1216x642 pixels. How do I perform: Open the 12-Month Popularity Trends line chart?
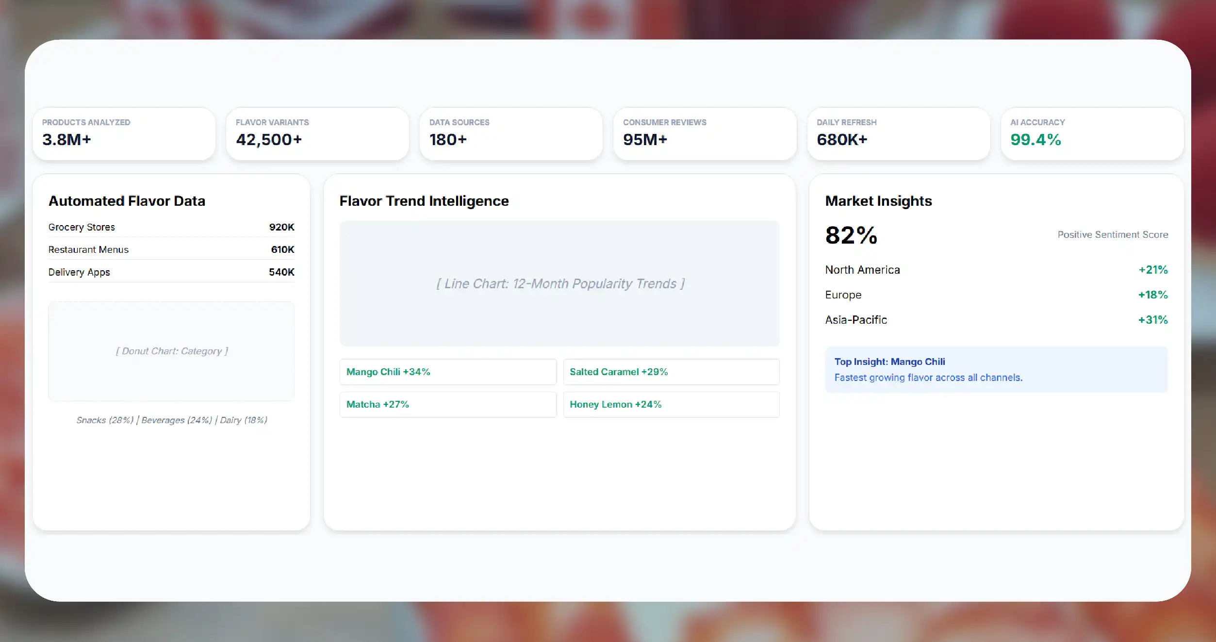559,283
